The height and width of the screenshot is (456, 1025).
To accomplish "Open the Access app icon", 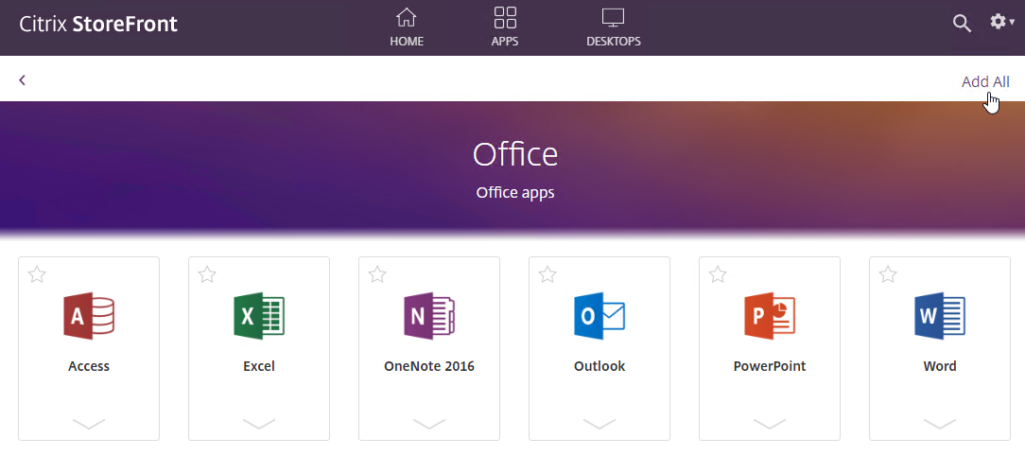I will [89, 316].
